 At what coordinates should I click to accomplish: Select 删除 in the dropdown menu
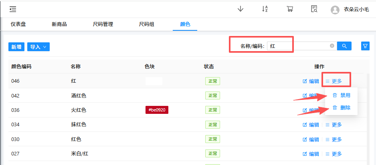click(342, 108)
